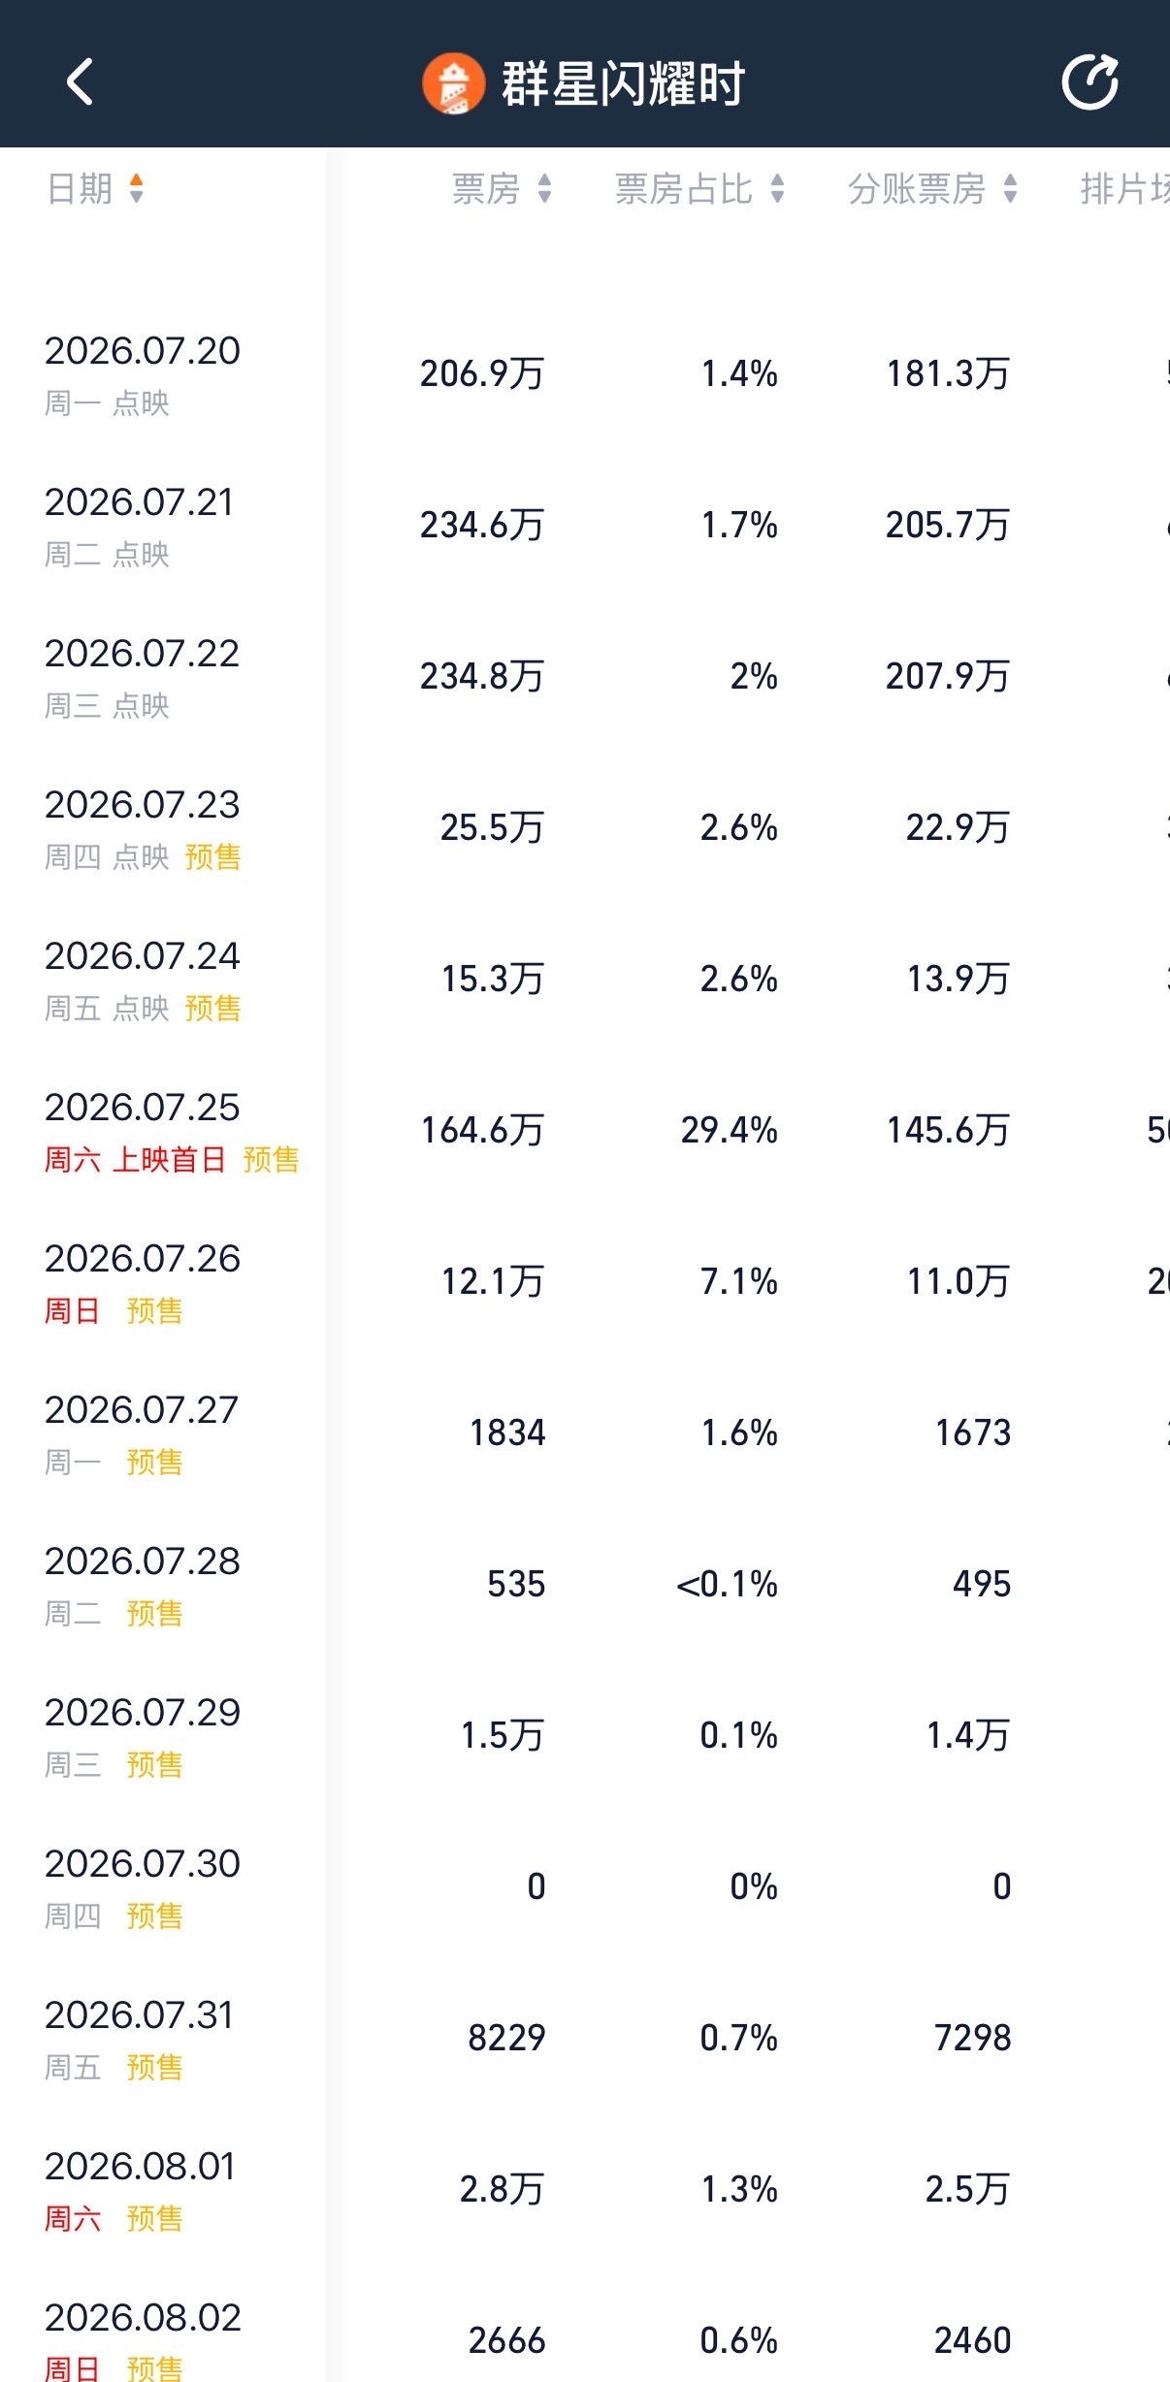
Task: Tap the share icon in the header
Action: click(1089, 81)
